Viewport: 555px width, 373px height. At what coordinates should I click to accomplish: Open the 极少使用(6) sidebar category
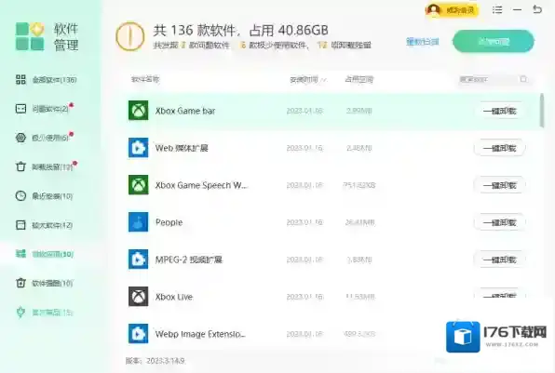45,138
